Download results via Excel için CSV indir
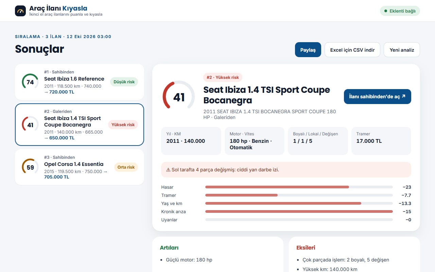The image size is (435, 272). 352,50
